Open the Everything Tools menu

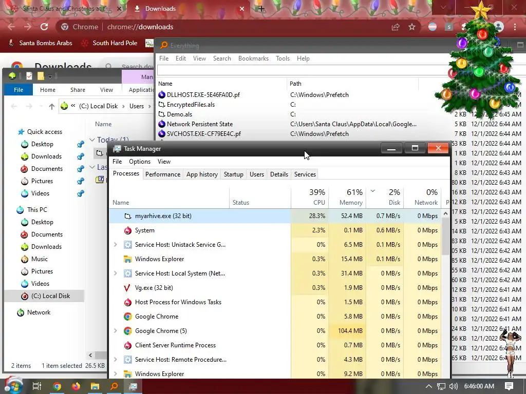[x=283, y=58]
